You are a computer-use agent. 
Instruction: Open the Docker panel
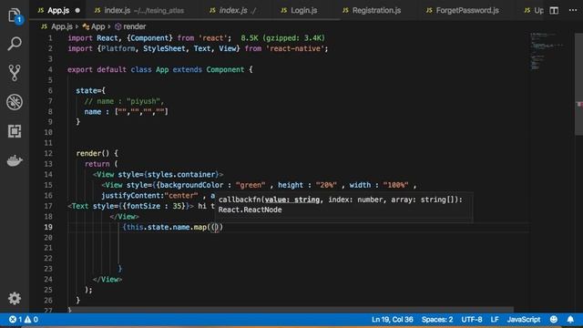15,160
